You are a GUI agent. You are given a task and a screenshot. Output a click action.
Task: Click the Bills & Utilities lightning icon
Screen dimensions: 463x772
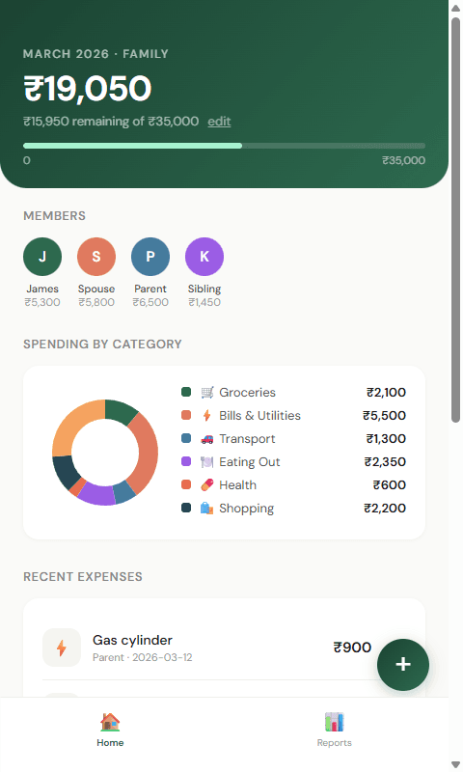coord(207,416)
